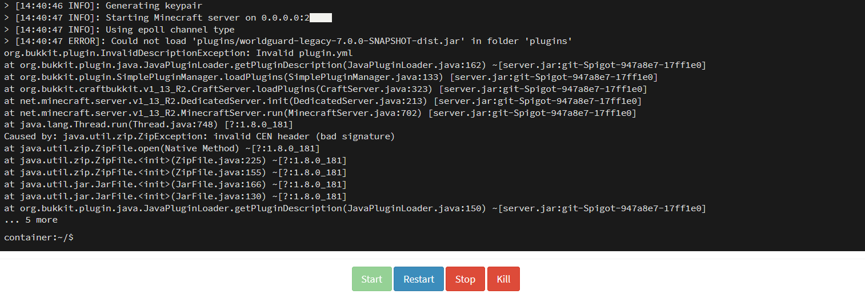Click the DedicatedServer.init stack trace line
865x298 pixels.
coord(322,101)
